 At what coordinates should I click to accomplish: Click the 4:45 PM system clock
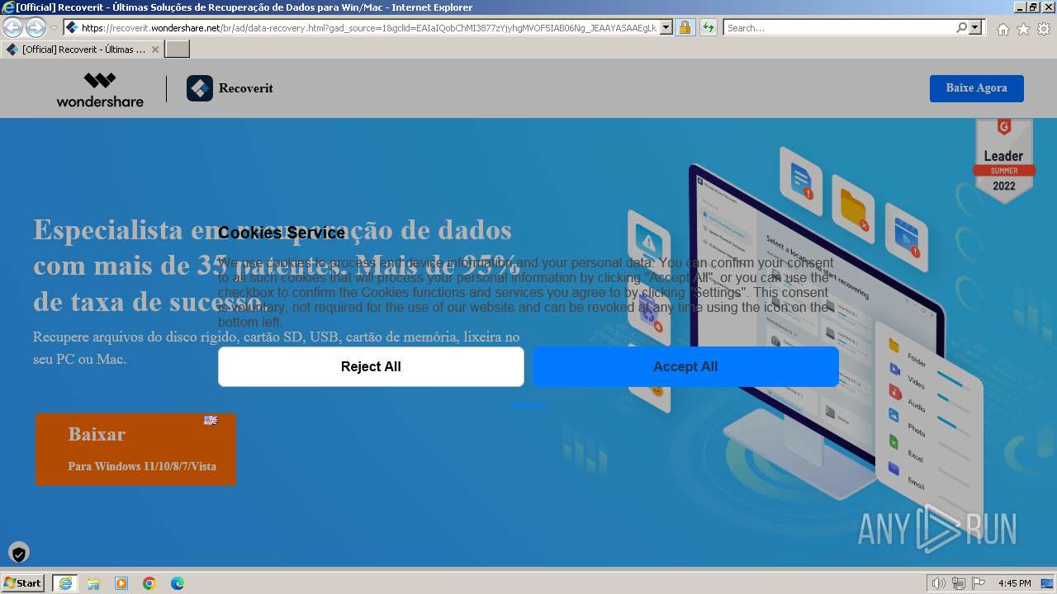pyautogui.click(x=1014, y=583)
